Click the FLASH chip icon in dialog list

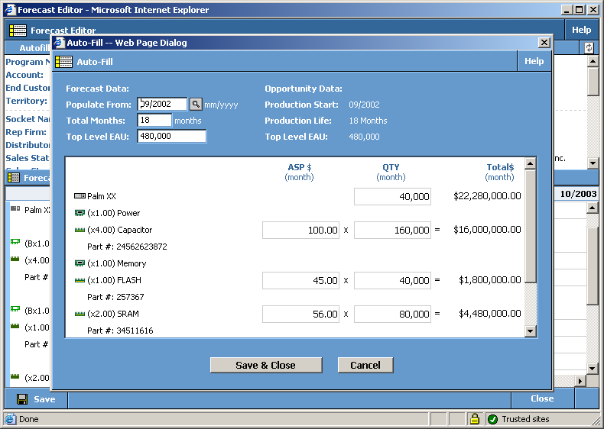pos(80,280)
